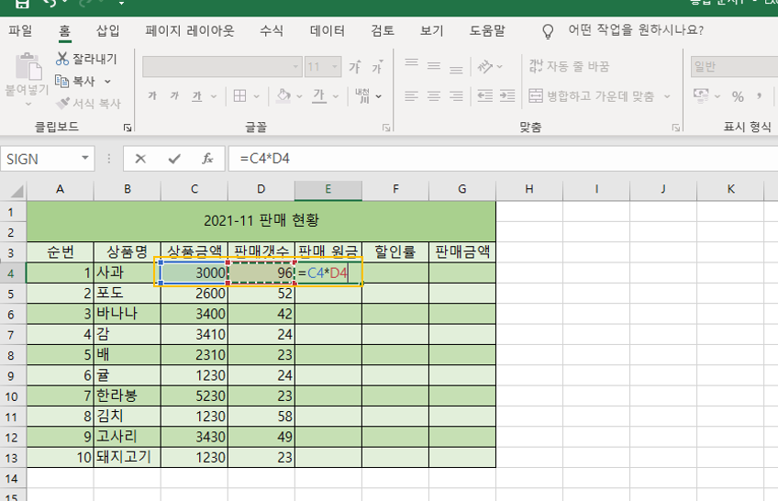Select cell containing 바나나
The width and height of the screenshot is (778, 501).
pyautogui.click(x=128, y=314)
